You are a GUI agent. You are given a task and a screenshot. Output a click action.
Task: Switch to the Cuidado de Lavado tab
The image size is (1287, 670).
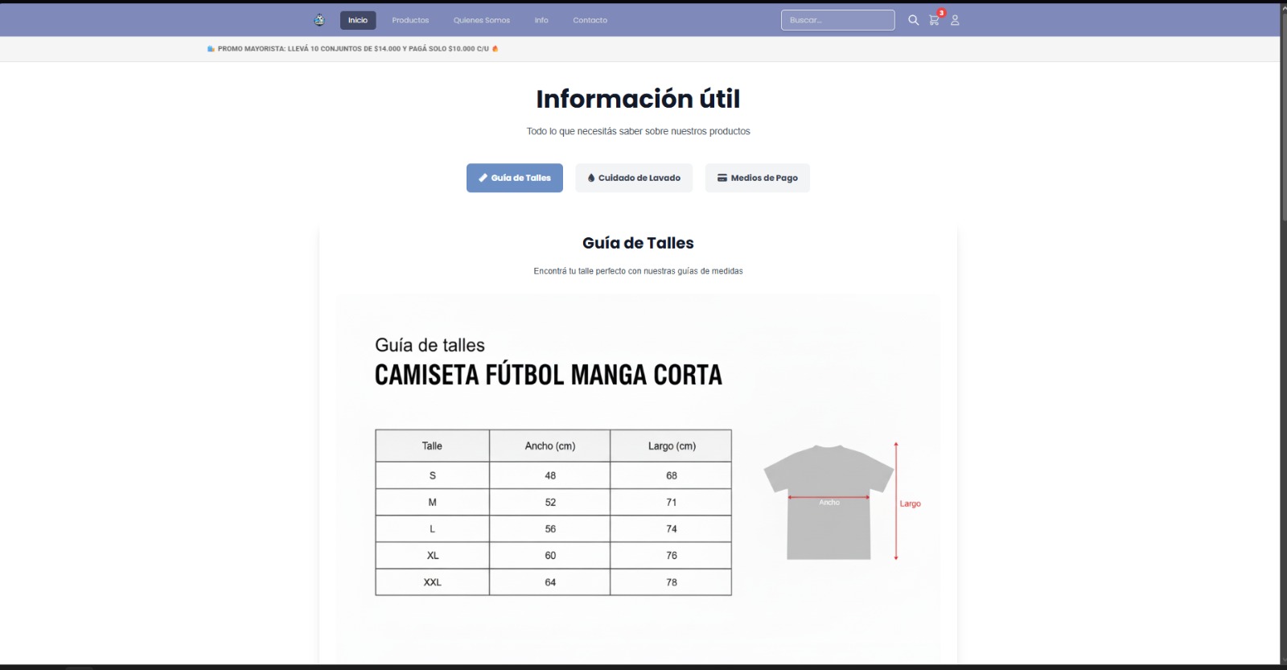tap(634, 178)
